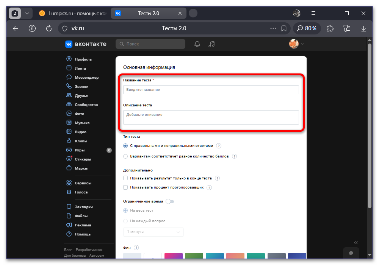Expand the tab group dropdown arrow

[x=27, y=13]
